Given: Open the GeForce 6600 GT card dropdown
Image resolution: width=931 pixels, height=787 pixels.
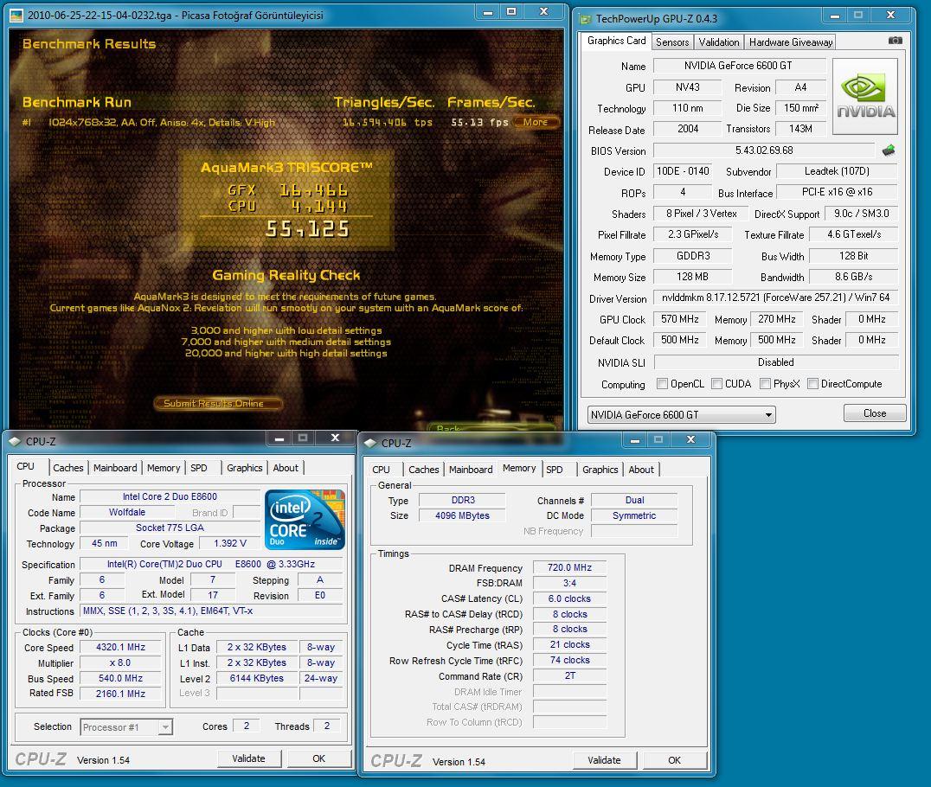Looking at the screenshot, I should (681, 414).
